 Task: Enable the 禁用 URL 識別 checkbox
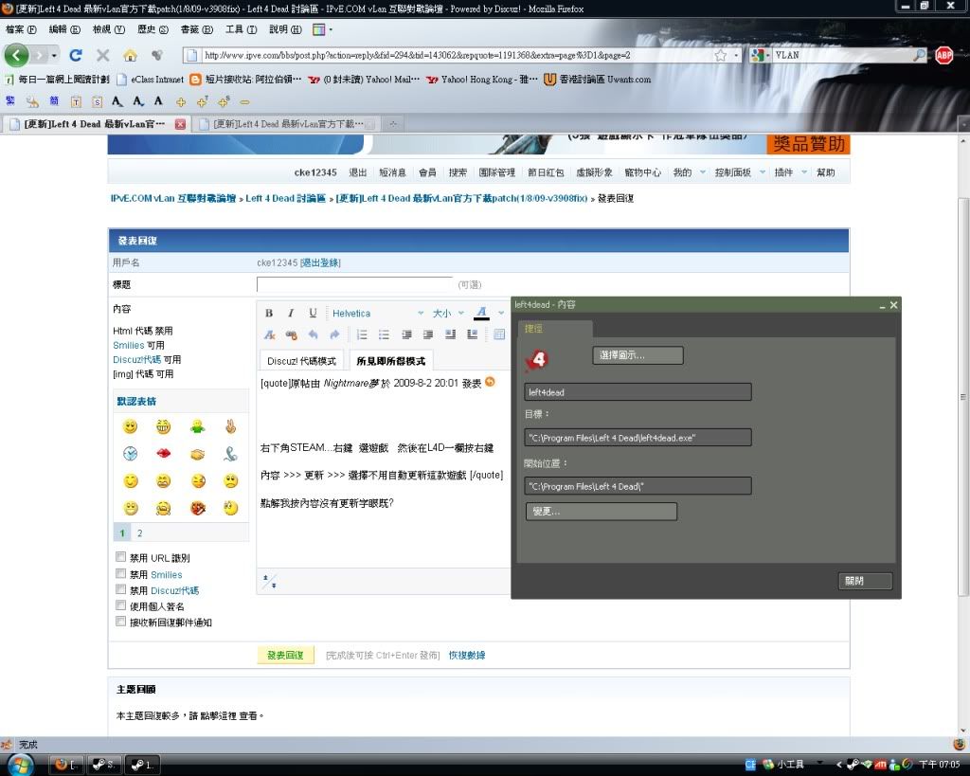point(120,557)
